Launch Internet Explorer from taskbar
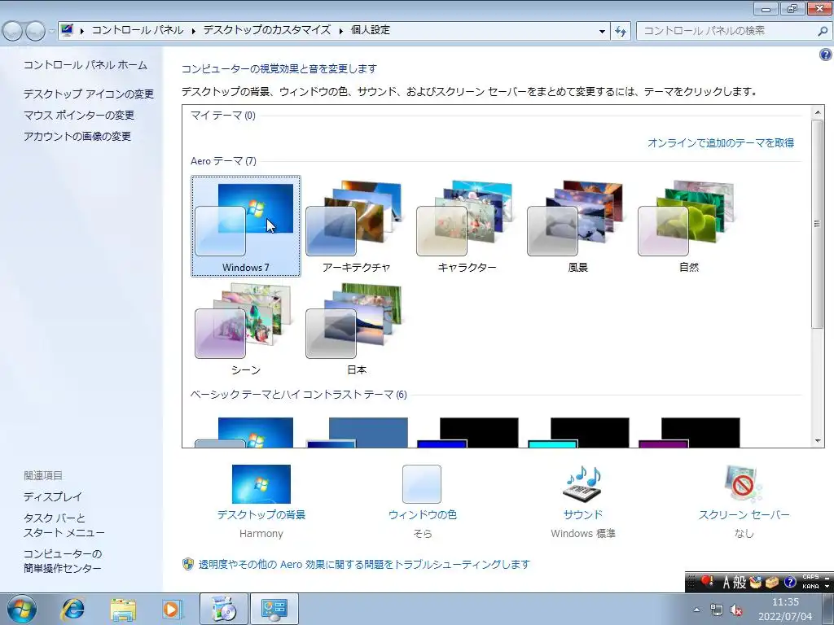Image resolution: width=834 pixels, height=625 pixels. pyautogui.click(x=73, y=609)
